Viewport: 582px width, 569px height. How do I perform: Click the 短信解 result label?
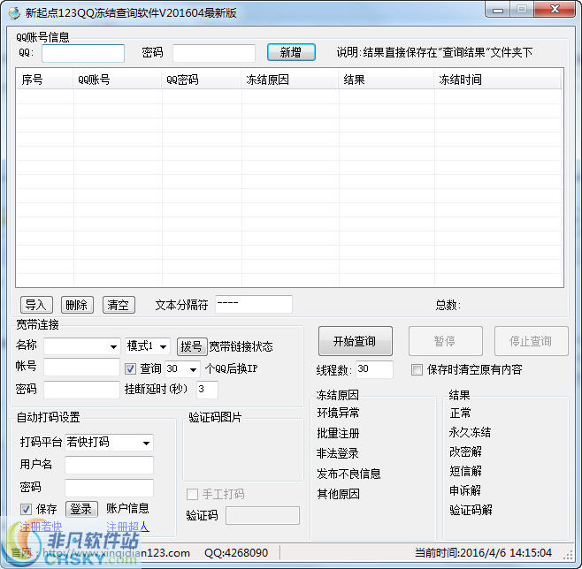click(465, 471)
